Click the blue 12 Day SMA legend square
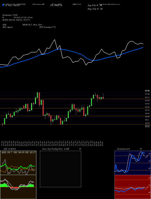 point(3,5)
